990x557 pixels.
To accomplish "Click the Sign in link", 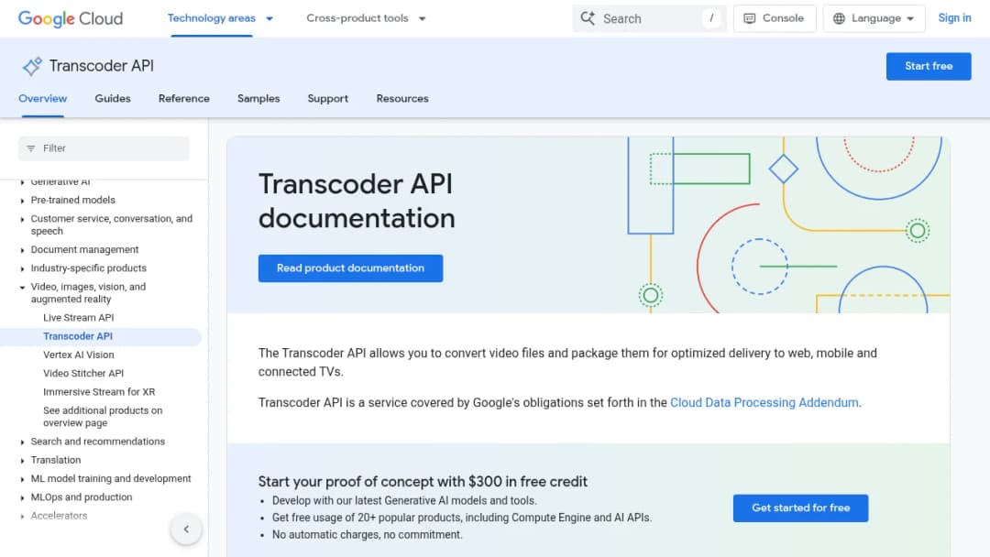I will click(954, 18).
